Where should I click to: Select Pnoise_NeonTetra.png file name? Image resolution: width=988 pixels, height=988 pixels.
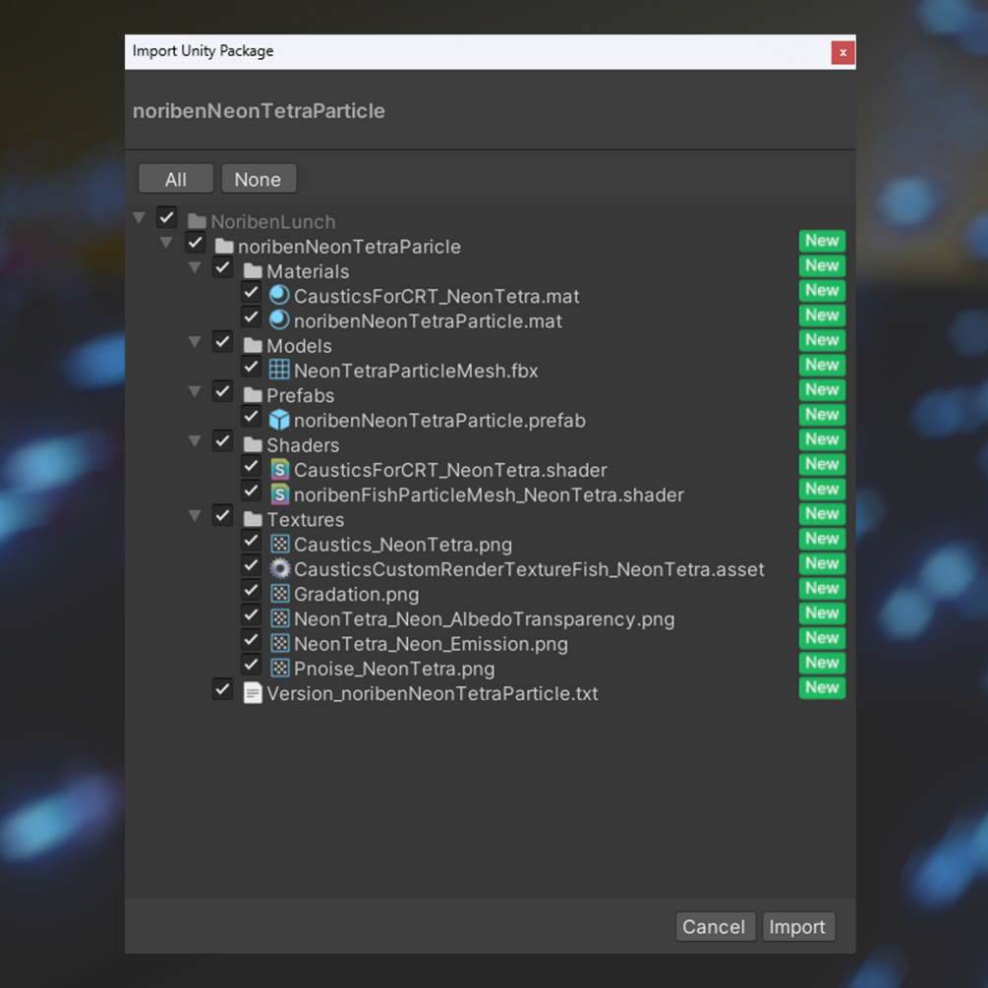pos(394,668)
